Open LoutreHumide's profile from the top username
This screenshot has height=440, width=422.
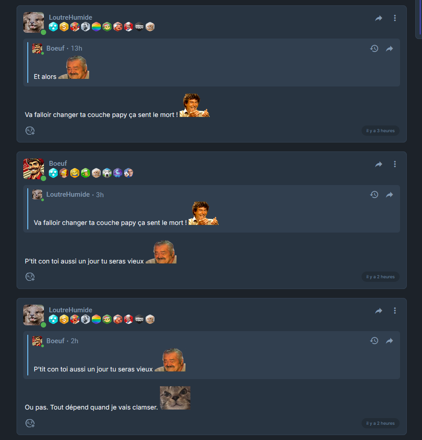[x=70, y=17]
